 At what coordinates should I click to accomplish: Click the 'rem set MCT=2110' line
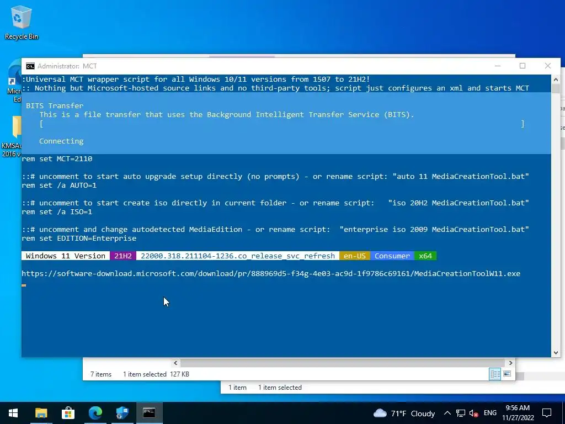click(57, 158)
